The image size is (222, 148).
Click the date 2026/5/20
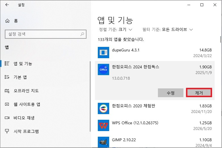tap(202, 129)
